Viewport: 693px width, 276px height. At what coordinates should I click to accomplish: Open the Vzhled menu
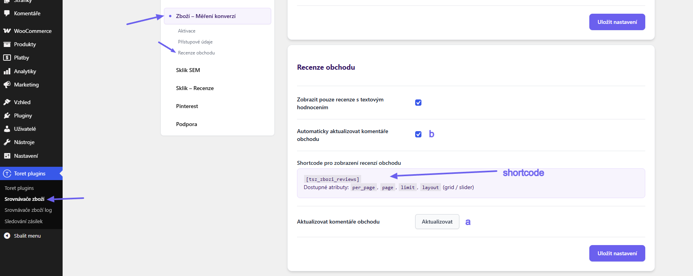(x=22, y=102)
